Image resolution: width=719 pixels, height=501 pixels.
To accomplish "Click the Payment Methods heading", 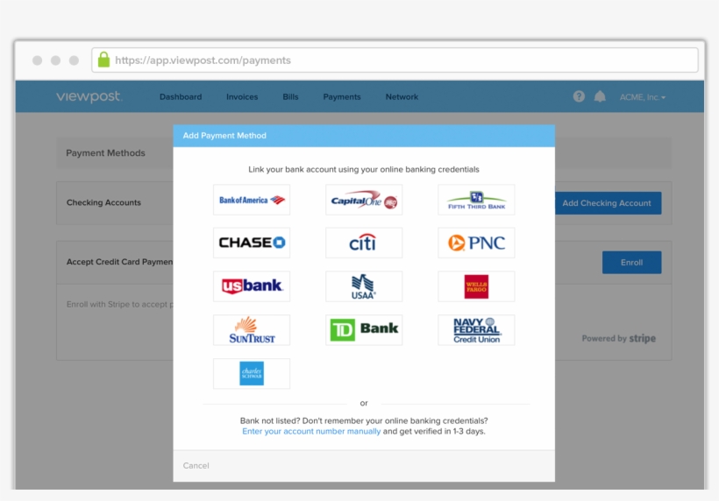I will click(x=105, y=153).
